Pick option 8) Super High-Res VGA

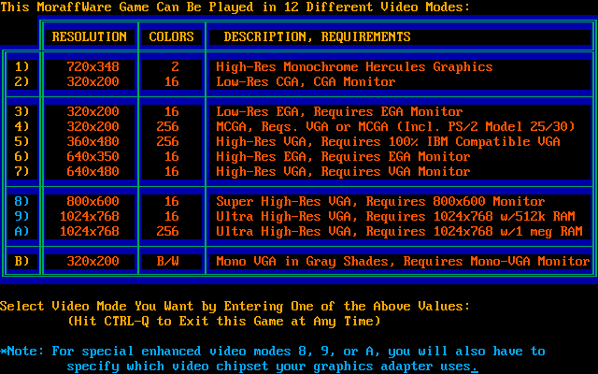point(22,202)
